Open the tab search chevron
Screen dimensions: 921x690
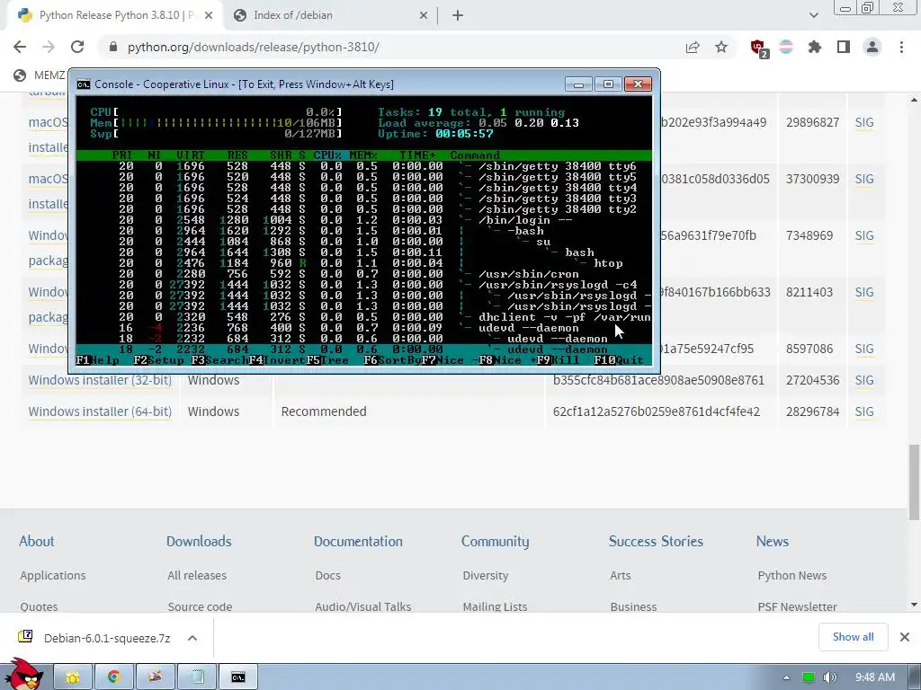[x=813, y=15]
